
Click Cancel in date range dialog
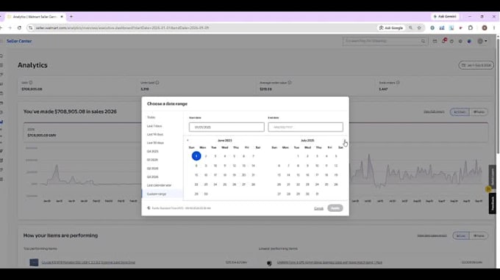(318, 208)
